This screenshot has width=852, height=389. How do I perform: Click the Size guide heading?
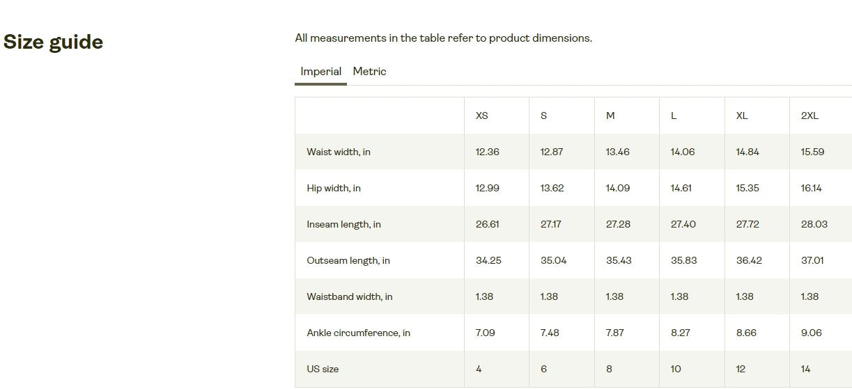pos(54,42)
